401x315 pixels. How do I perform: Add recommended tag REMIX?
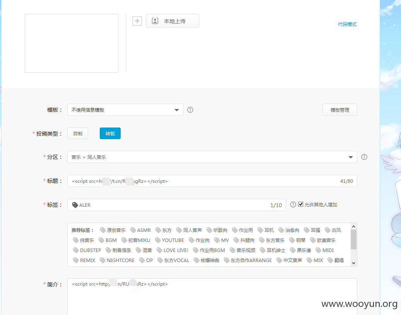(84, 260)
